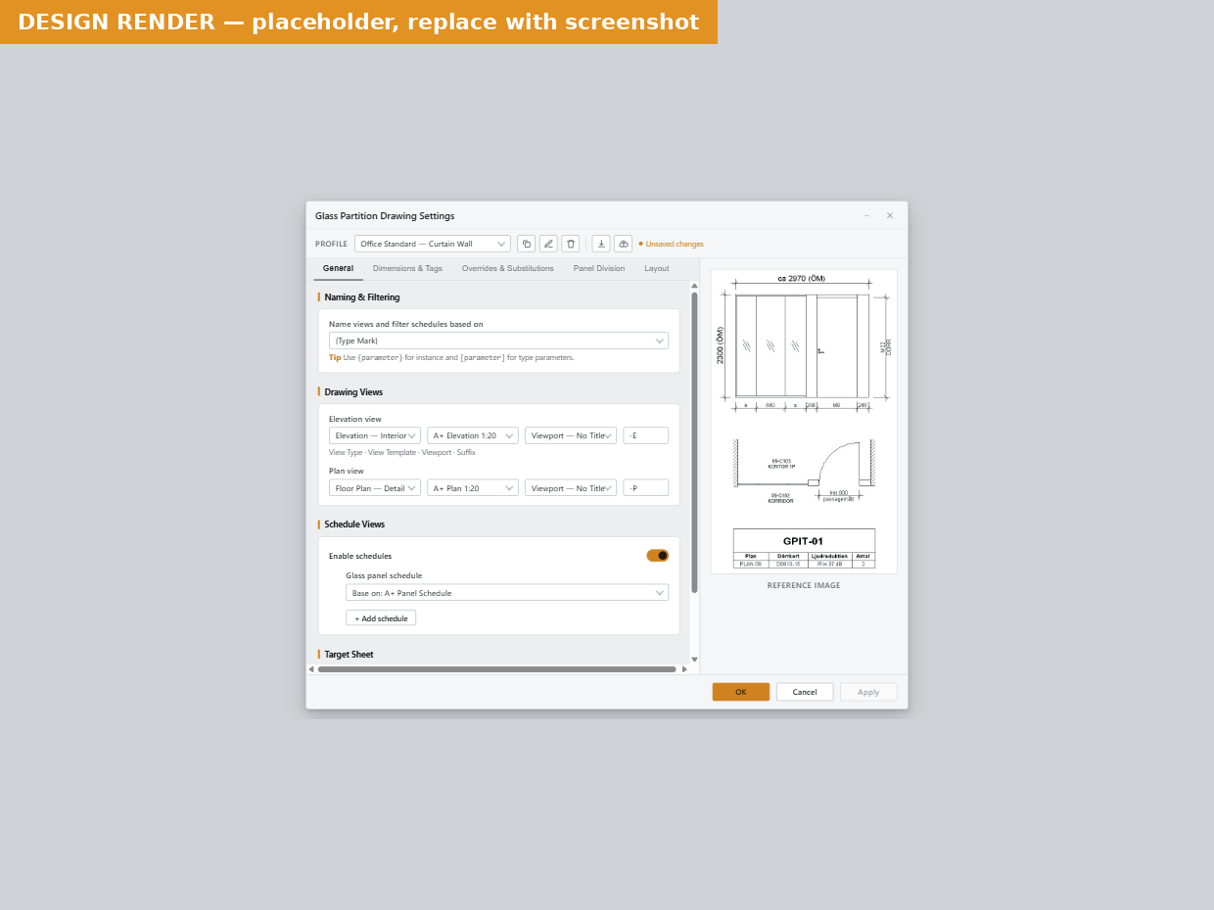Image resolution: width=1214 pixels, height=910 pixels.
Task: Click the left arrow of the horizontal scrollbar
Action: 311,669
